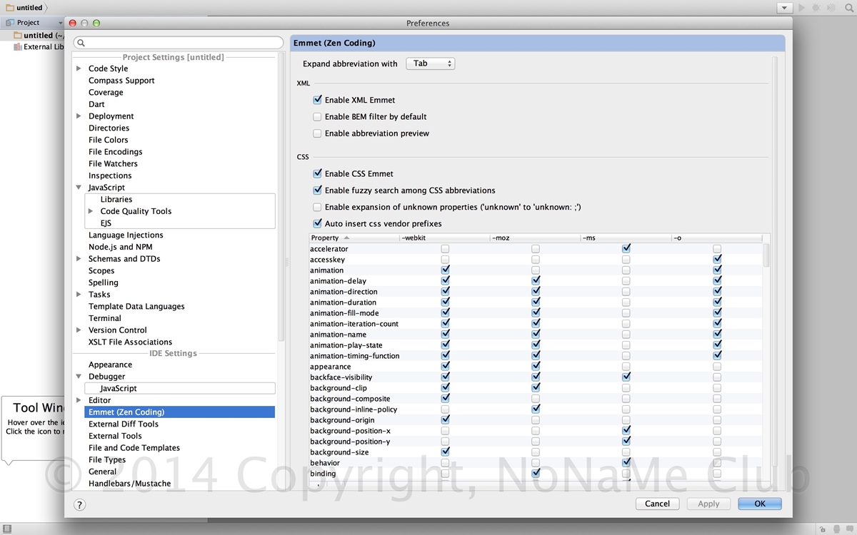
Task: Toggle Auto insert css vendor prefixes
Action: click(317, 223)
